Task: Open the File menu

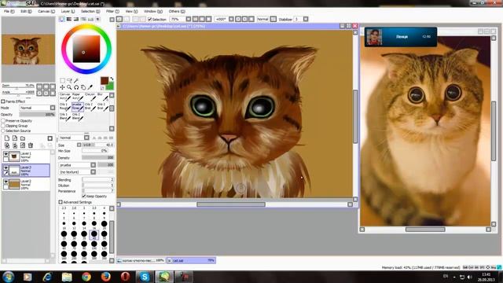Action: coord(9,11)
